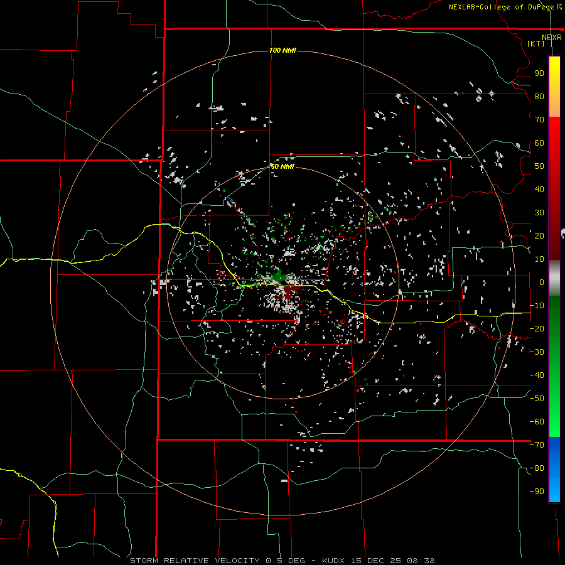
Task: Click the 20 value on velocity scale
Action: 539,235
